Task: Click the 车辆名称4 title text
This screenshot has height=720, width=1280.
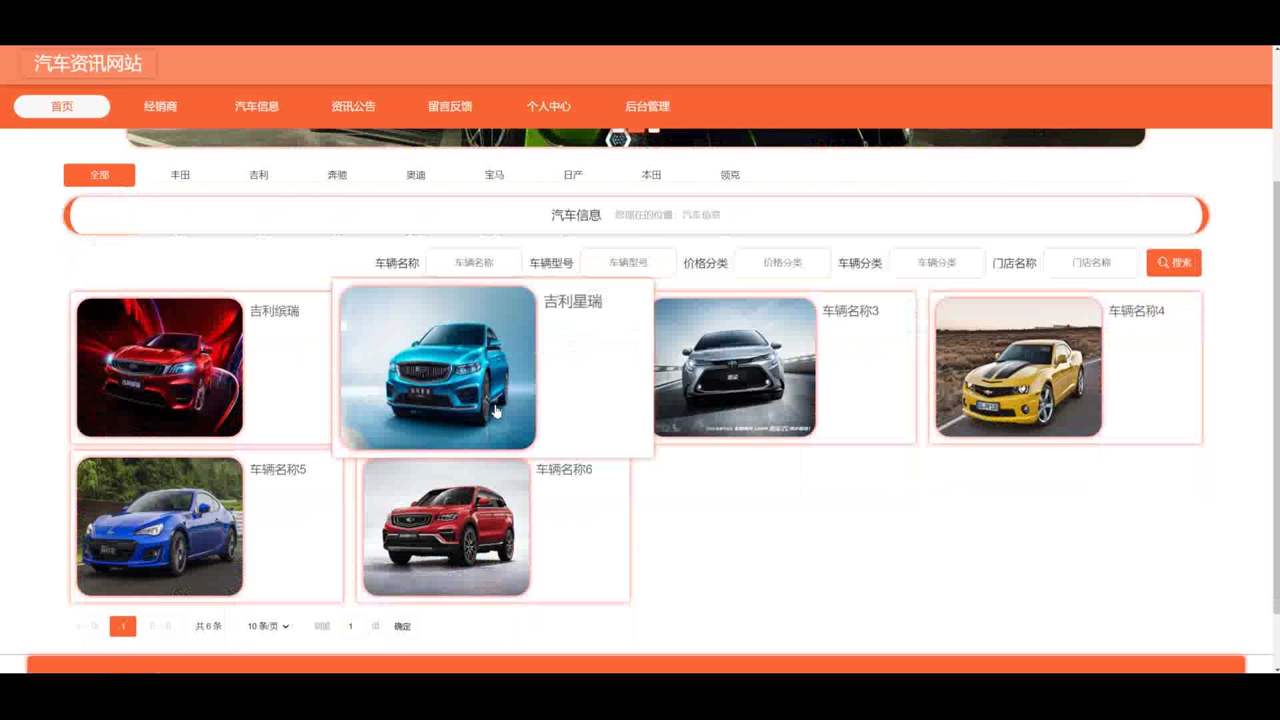Action: (1137, 311)
